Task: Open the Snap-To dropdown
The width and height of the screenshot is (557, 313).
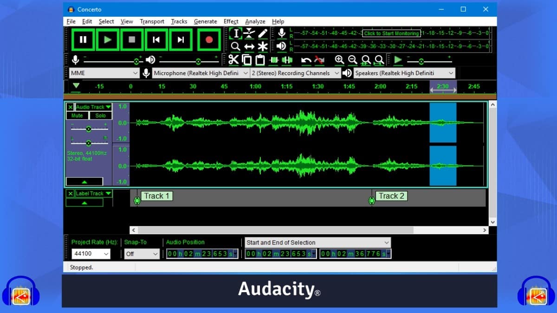Action: 141,254
